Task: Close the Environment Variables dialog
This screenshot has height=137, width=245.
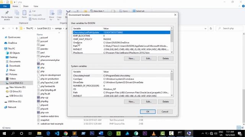Action: pyautogui.click(x=175, y=15)
